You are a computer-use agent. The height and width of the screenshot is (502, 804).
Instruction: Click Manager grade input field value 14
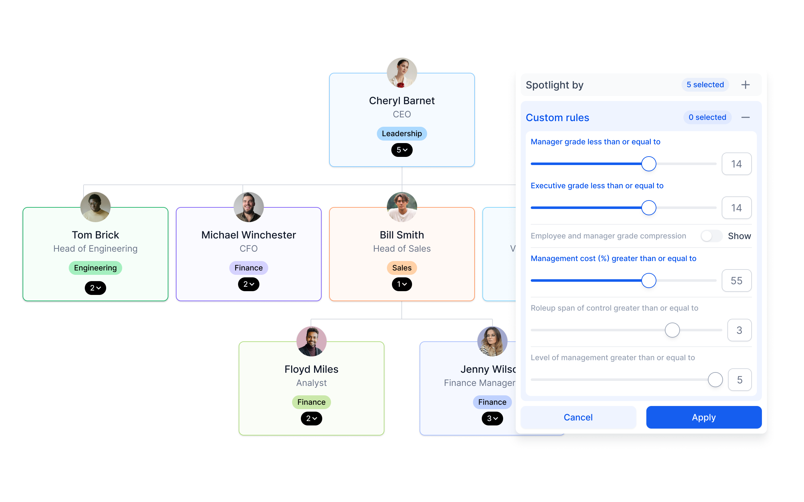click(736, 163)
